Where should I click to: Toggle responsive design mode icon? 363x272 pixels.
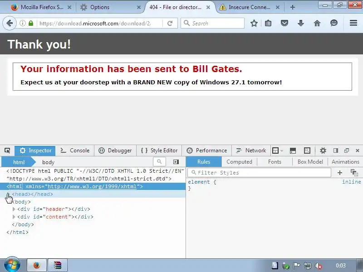tap(307, 151)
